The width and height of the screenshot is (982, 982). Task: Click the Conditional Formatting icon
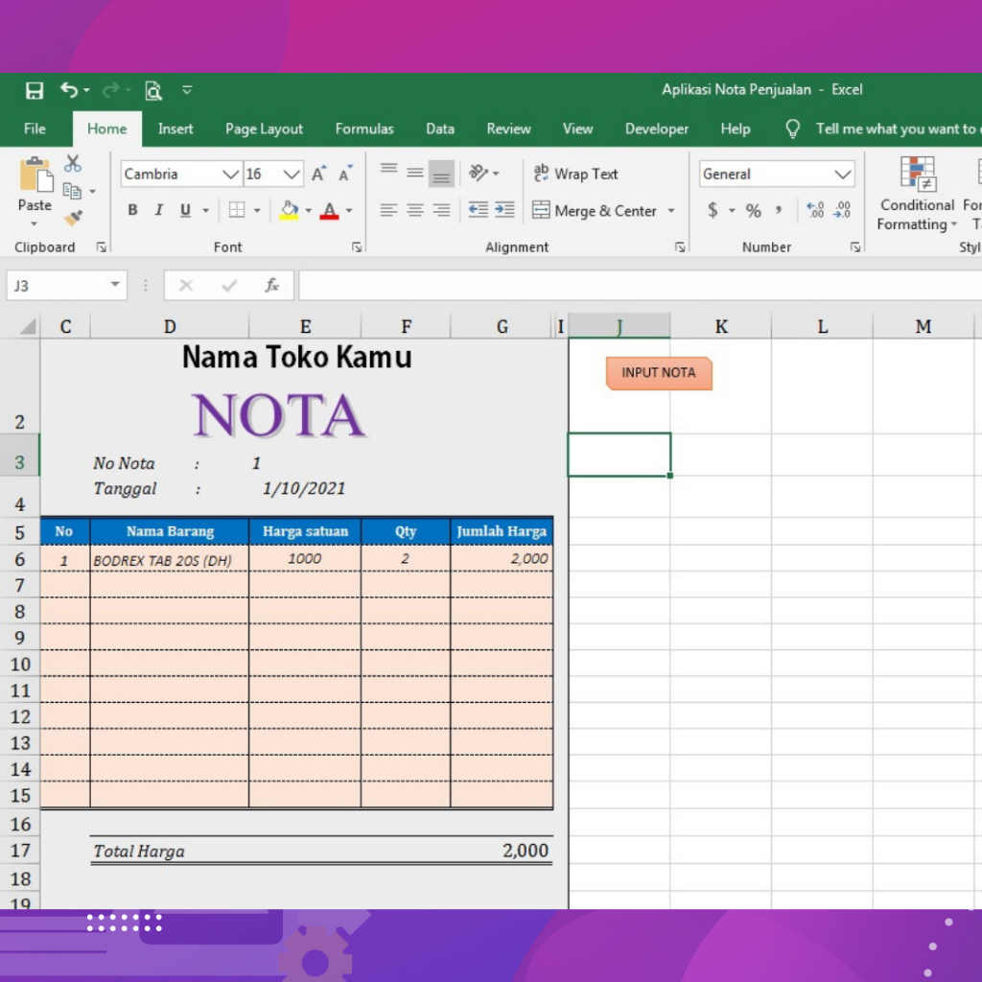pos(917,175)
